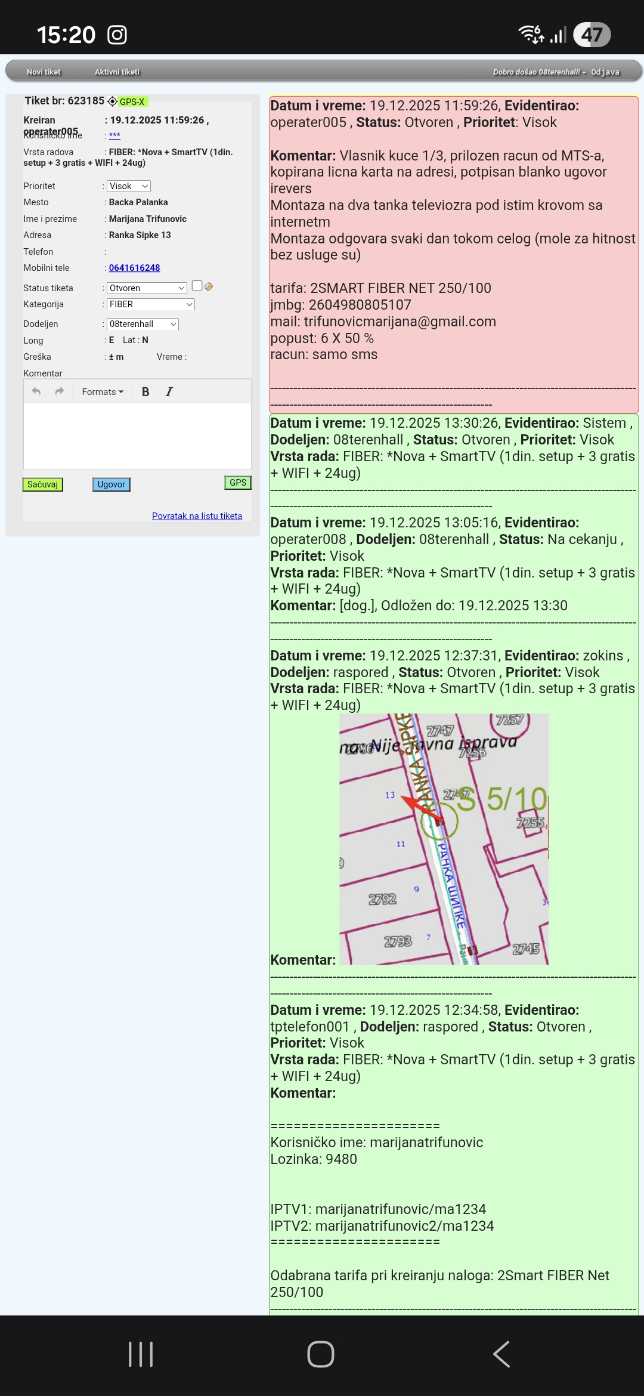Screen dimensions: 644x1396
Task: Click the undo arrow in comment editor
Action: pos(36,391)
